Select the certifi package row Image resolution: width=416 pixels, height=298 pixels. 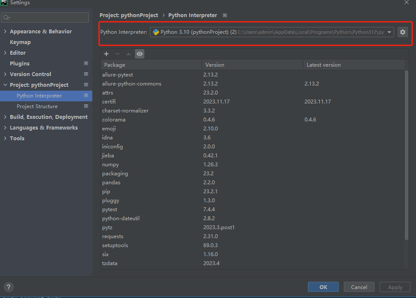click(252, 102)
